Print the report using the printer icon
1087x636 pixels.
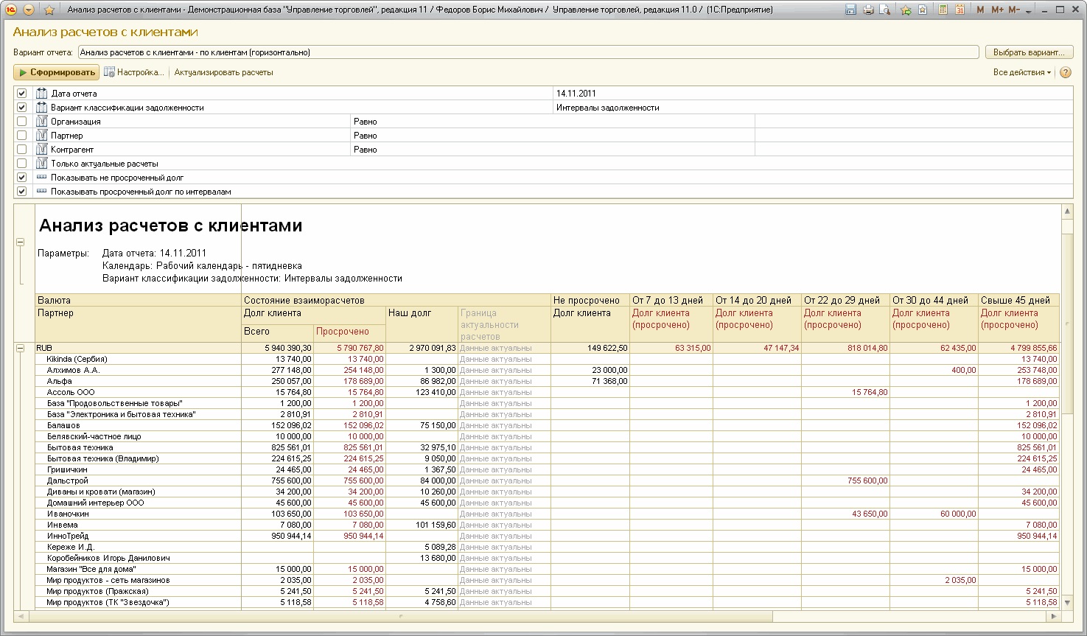tap(868, 10)
